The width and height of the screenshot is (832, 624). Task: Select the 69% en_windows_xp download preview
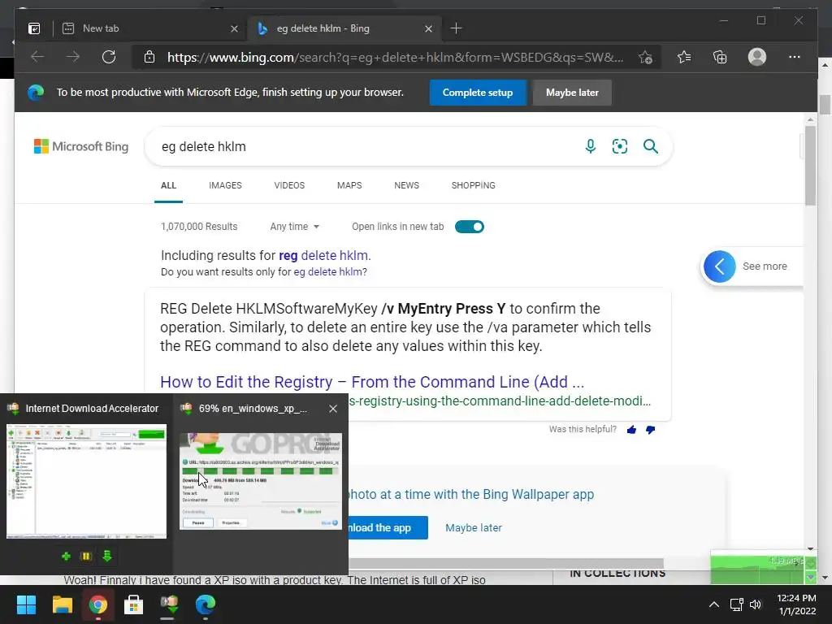coord(261,481)
